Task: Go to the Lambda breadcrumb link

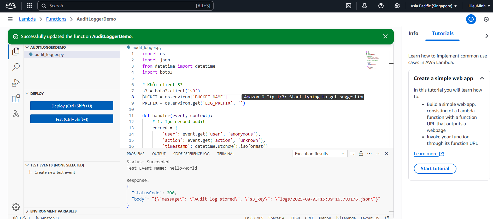Action: pyautogui.click(x=27, y=19)
